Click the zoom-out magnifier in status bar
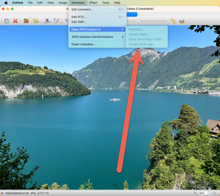The height and width of the screenshot is (196, 220). coord(214,193)
